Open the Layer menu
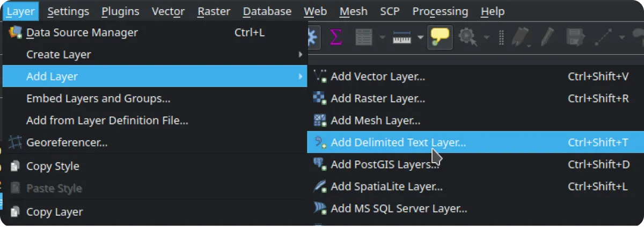 point(21,11)
